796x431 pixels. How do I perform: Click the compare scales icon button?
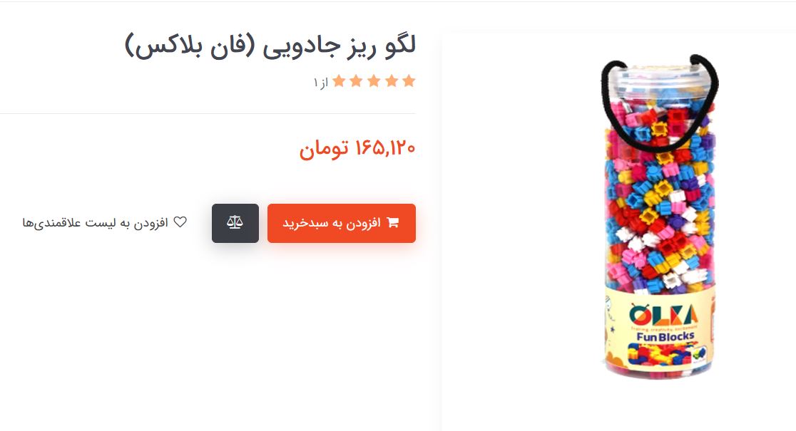coord(235,223)
